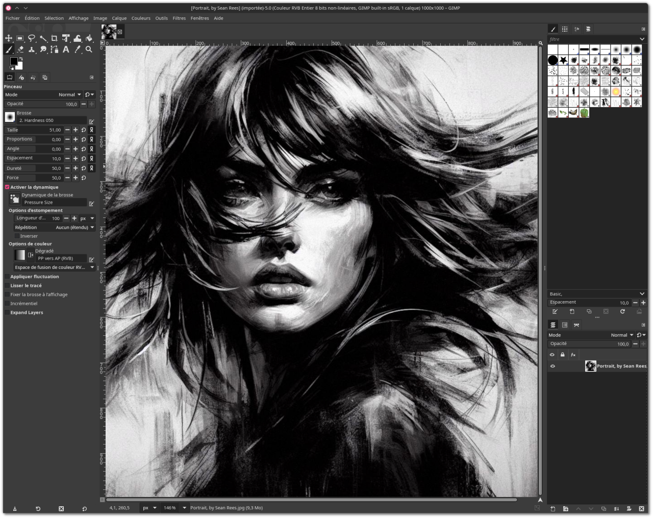Viewport: 653px width, 518px height.
Task: Enable Expand Layers option
Action: (7, 312)
